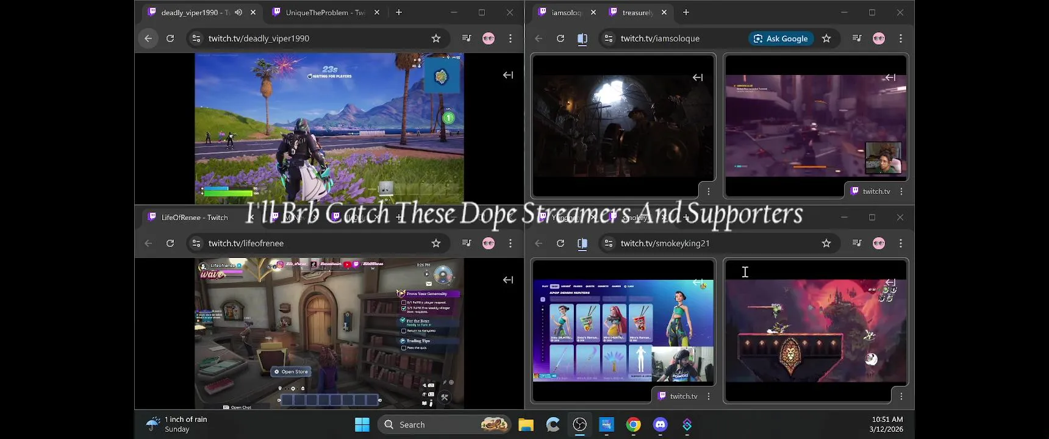Open the weather widget showing 1 inch of rain
The height and width of the screenshot is (439, 1049).
(x=177, y=424)
